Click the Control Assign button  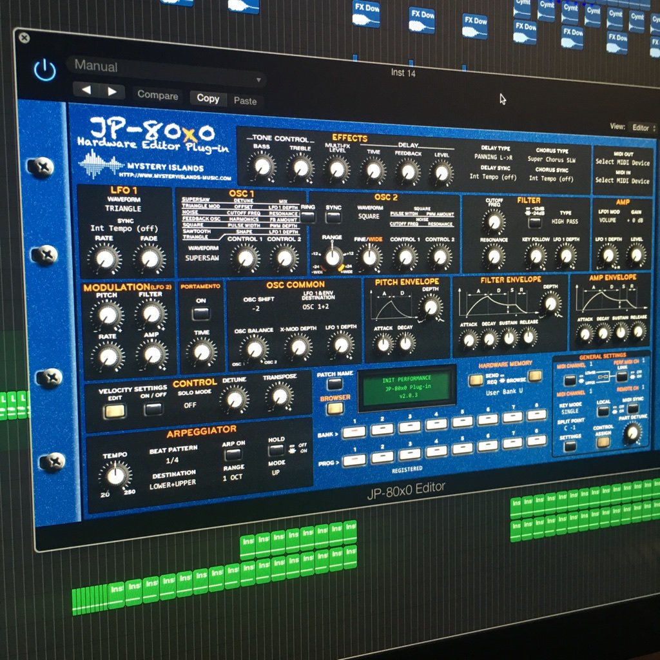[603, 443]
